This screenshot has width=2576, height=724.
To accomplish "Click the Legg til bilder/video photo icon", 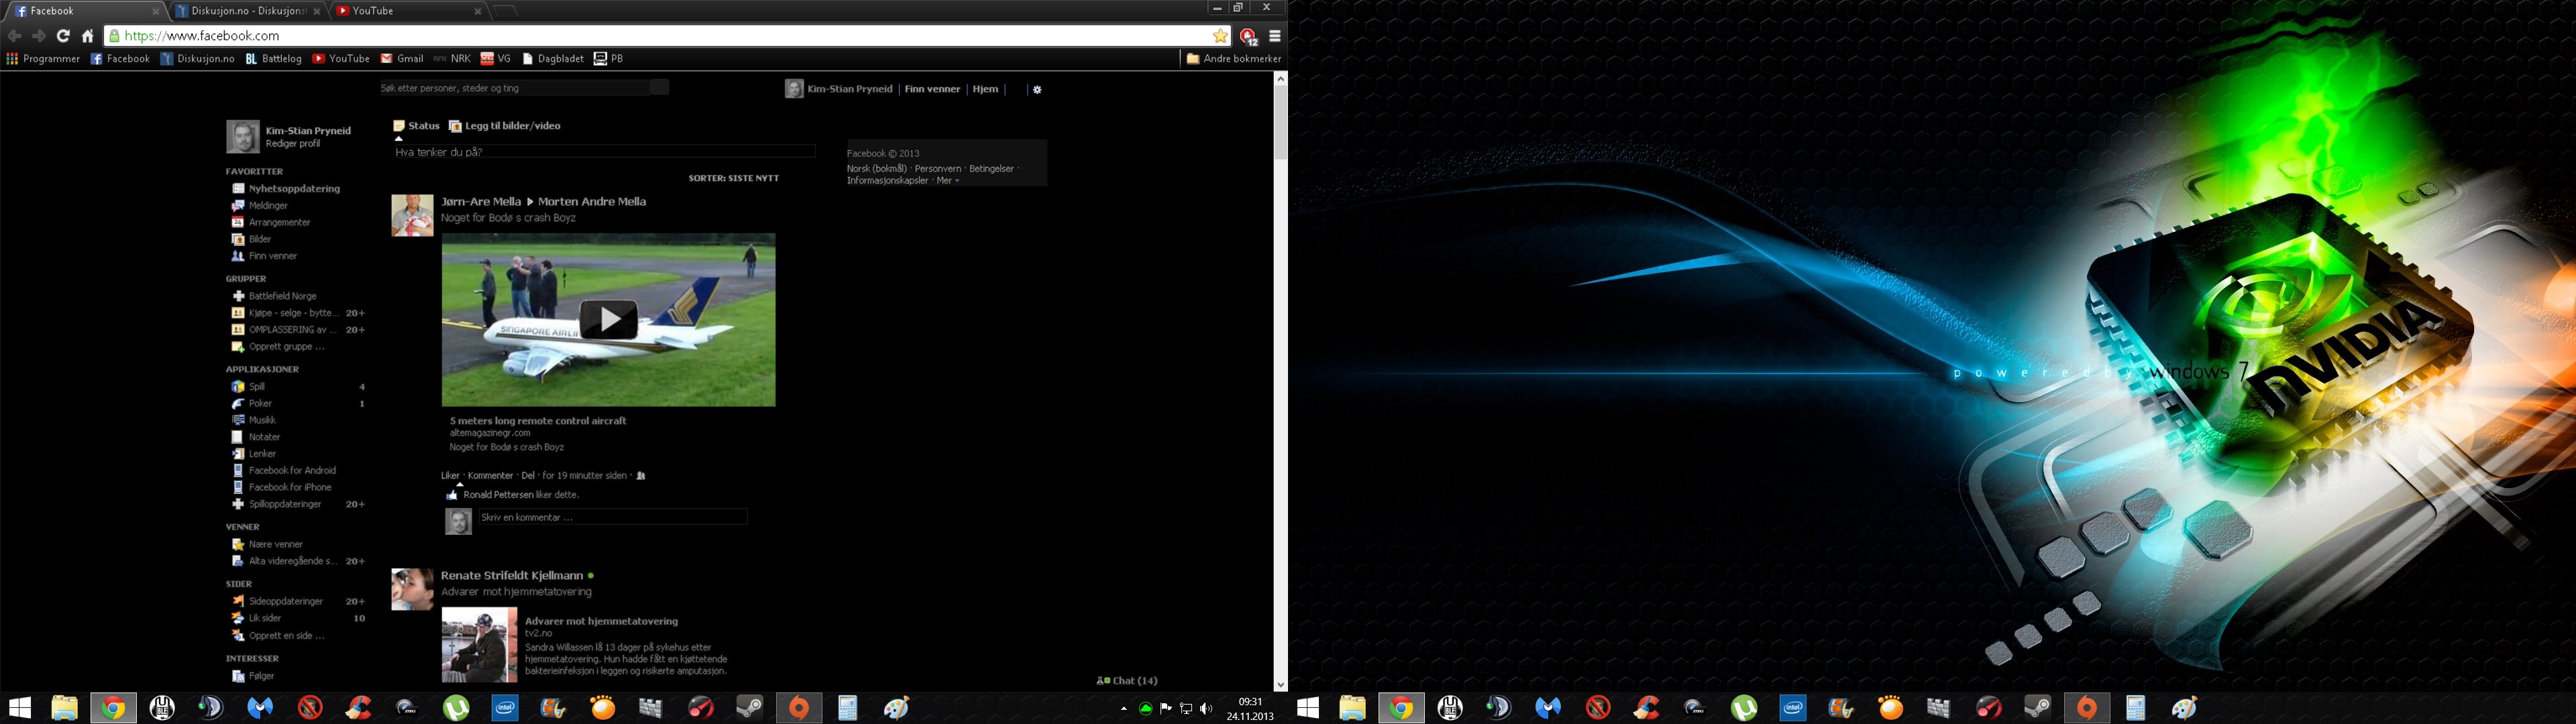I will [x=455, y=126].
